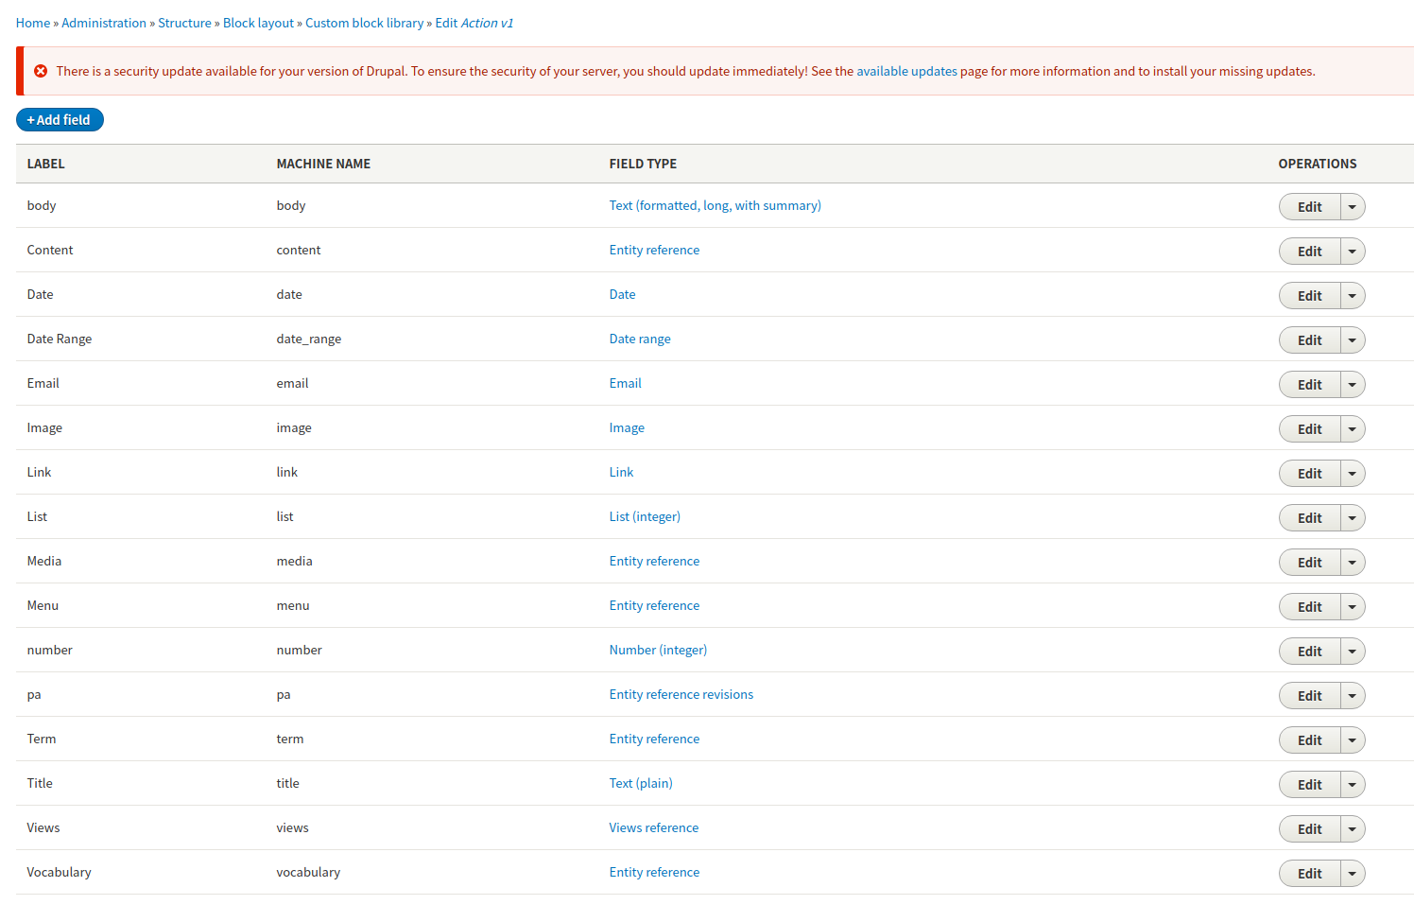1414x922 pixels.
Task: Open operations dropdown arrow for Content row
Action: [x=1353, y=252]
